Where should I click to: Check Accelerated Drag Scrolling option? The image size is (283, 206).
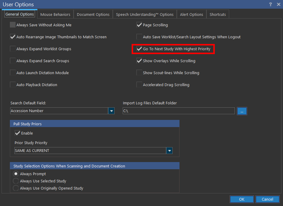pos(139,85)
